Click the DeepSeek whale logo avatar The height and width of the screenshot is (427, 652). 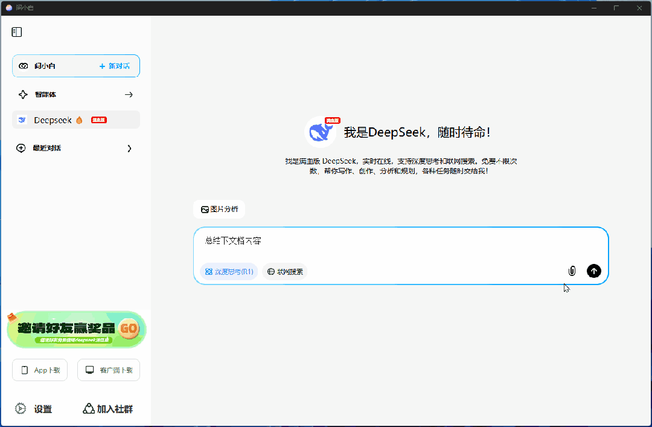(x=320, y=132)
